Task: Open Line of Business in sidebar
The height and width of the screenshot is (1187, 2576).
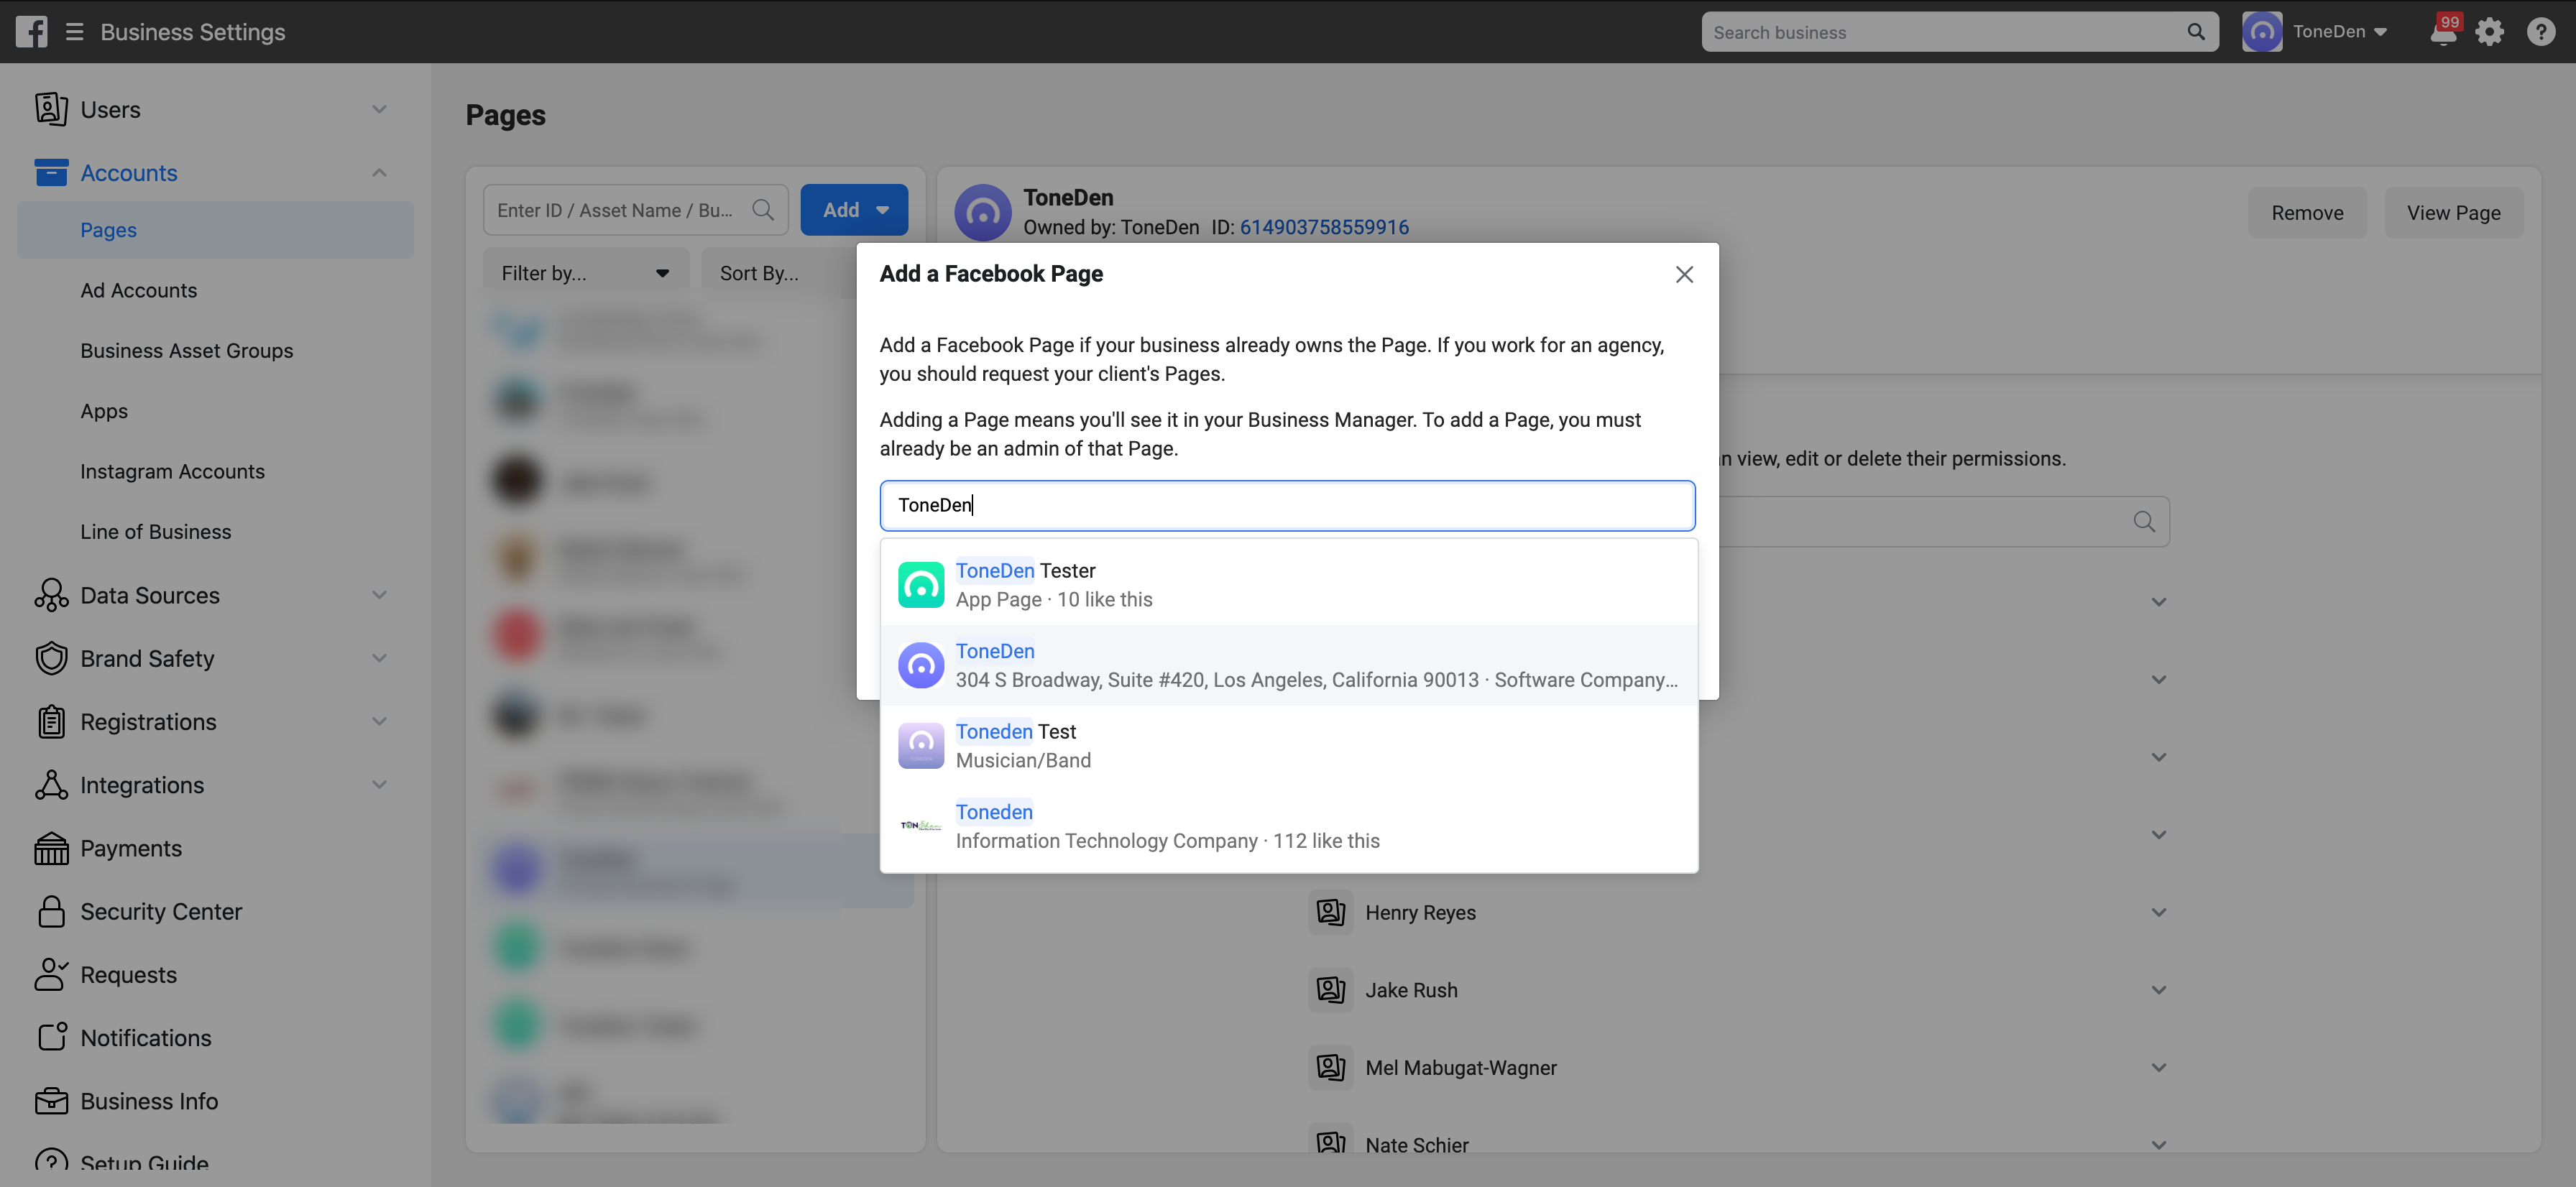Action: point(155,532)
